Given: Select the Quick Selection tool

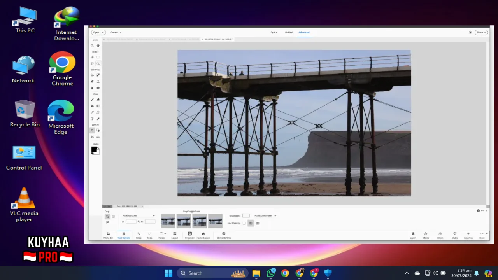Looking at the screenshot, I should (98, 63).
